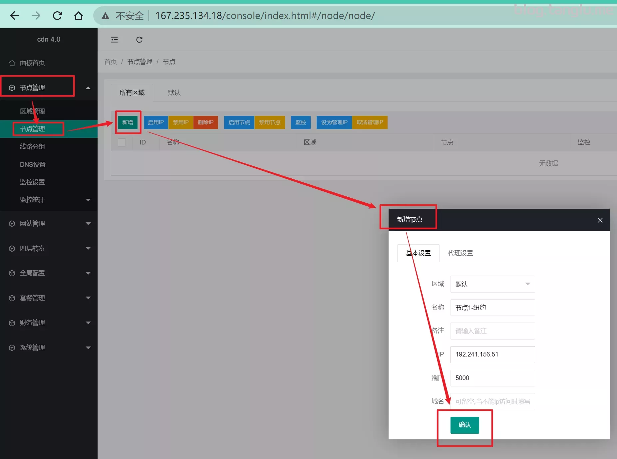Screen dimensions: 617x459
Task: Click the 备注 input field
Action: pyautogui.click(x=492, y=331)
